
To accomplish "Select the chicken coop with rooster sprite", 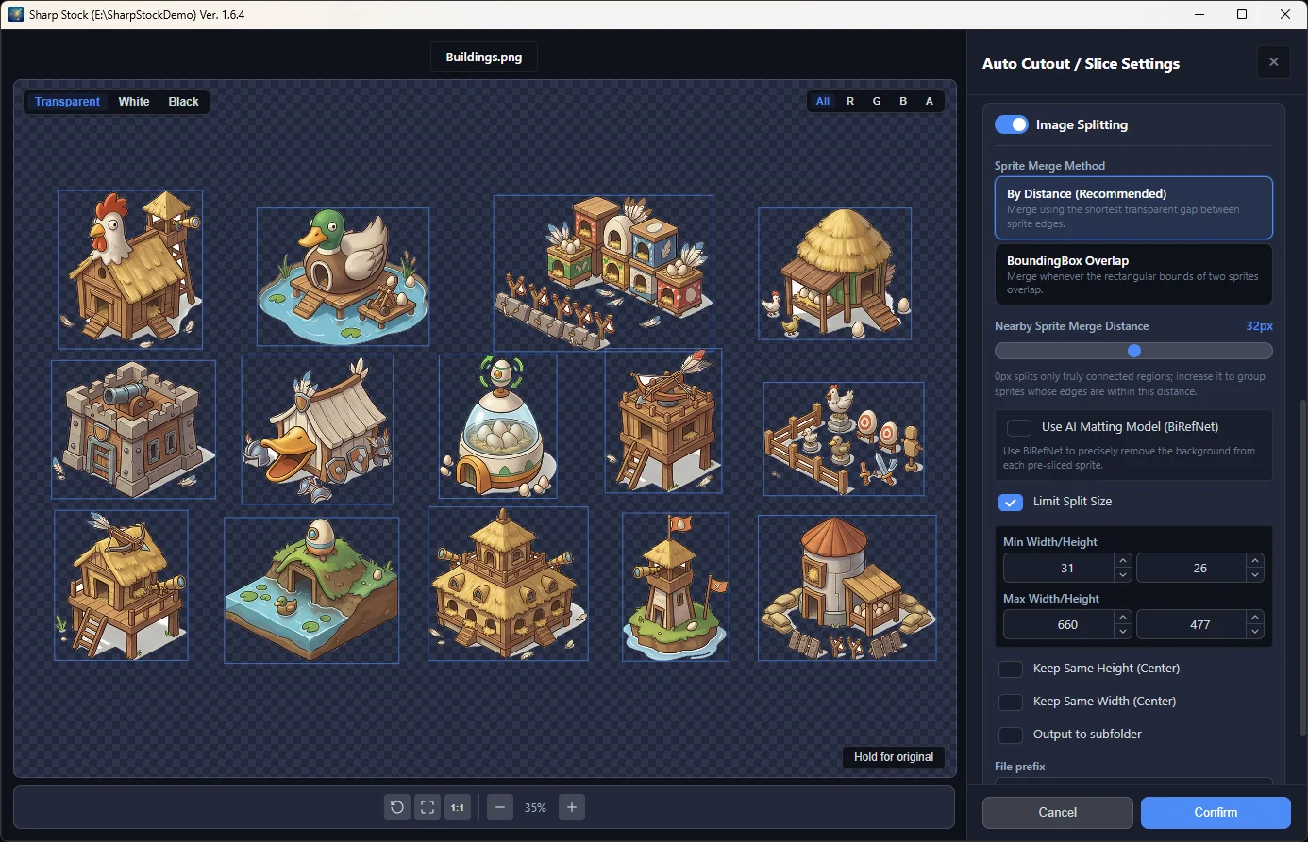I will (x=130, y=269).
